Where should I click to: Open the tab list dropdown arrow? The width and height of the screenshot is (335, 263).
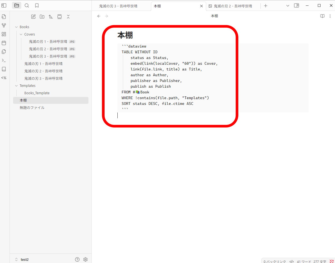pos(287,5)
